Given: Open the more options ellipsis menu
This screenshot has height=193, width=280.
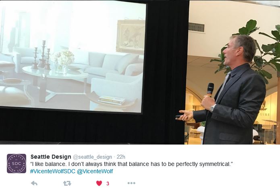Looking at the screenshot, I should [x=131, y=183].
